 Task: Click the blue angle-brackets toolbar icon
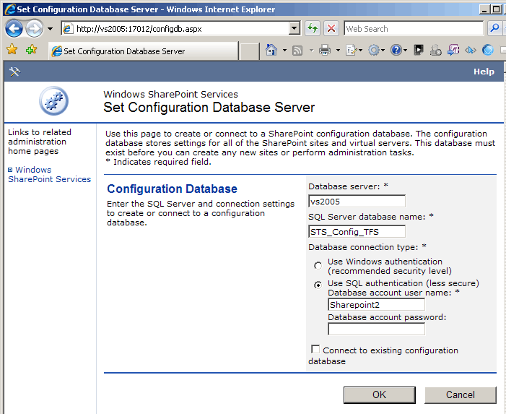[x=470, y=50]
